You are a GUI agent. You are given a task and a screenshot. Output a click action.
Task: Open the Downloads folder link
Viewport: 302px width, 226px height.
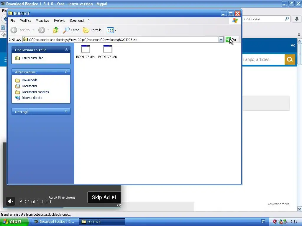tap(29, 80)
